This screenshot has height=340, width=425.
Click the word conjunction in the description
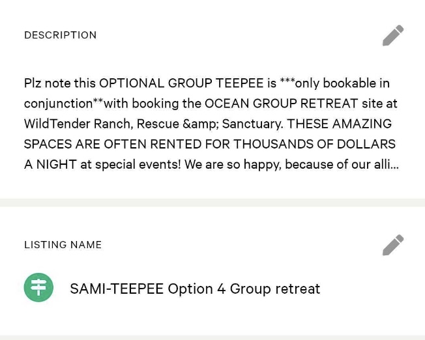point(59,104)
